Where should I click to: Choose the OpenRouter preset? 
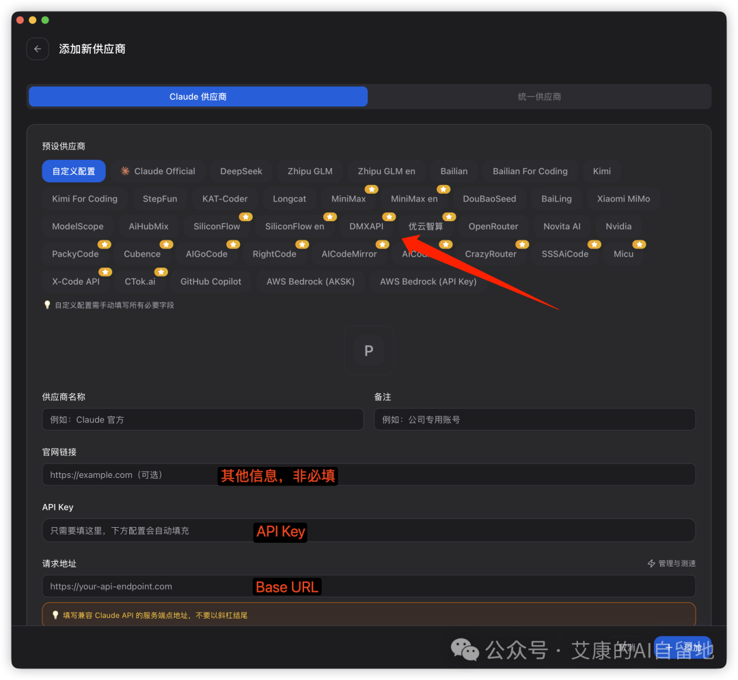[493, 227]
